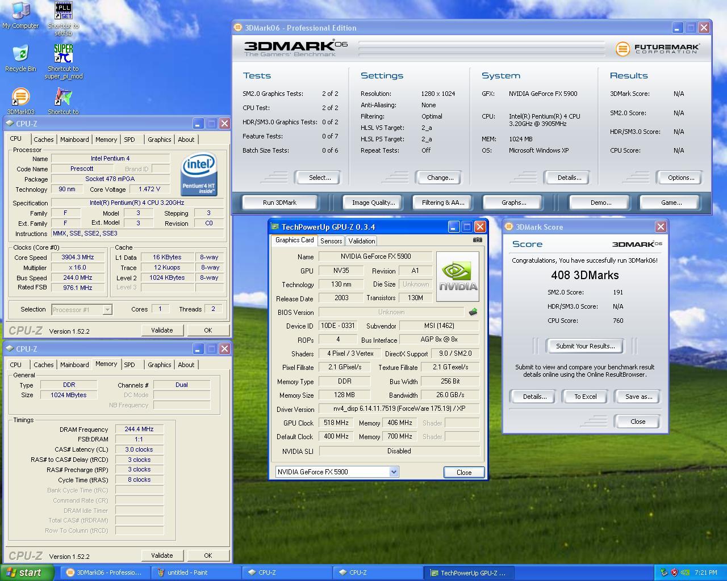Open the Shortcut to setfsb icon
Viewport: 727px width, 581px height.
63,19
